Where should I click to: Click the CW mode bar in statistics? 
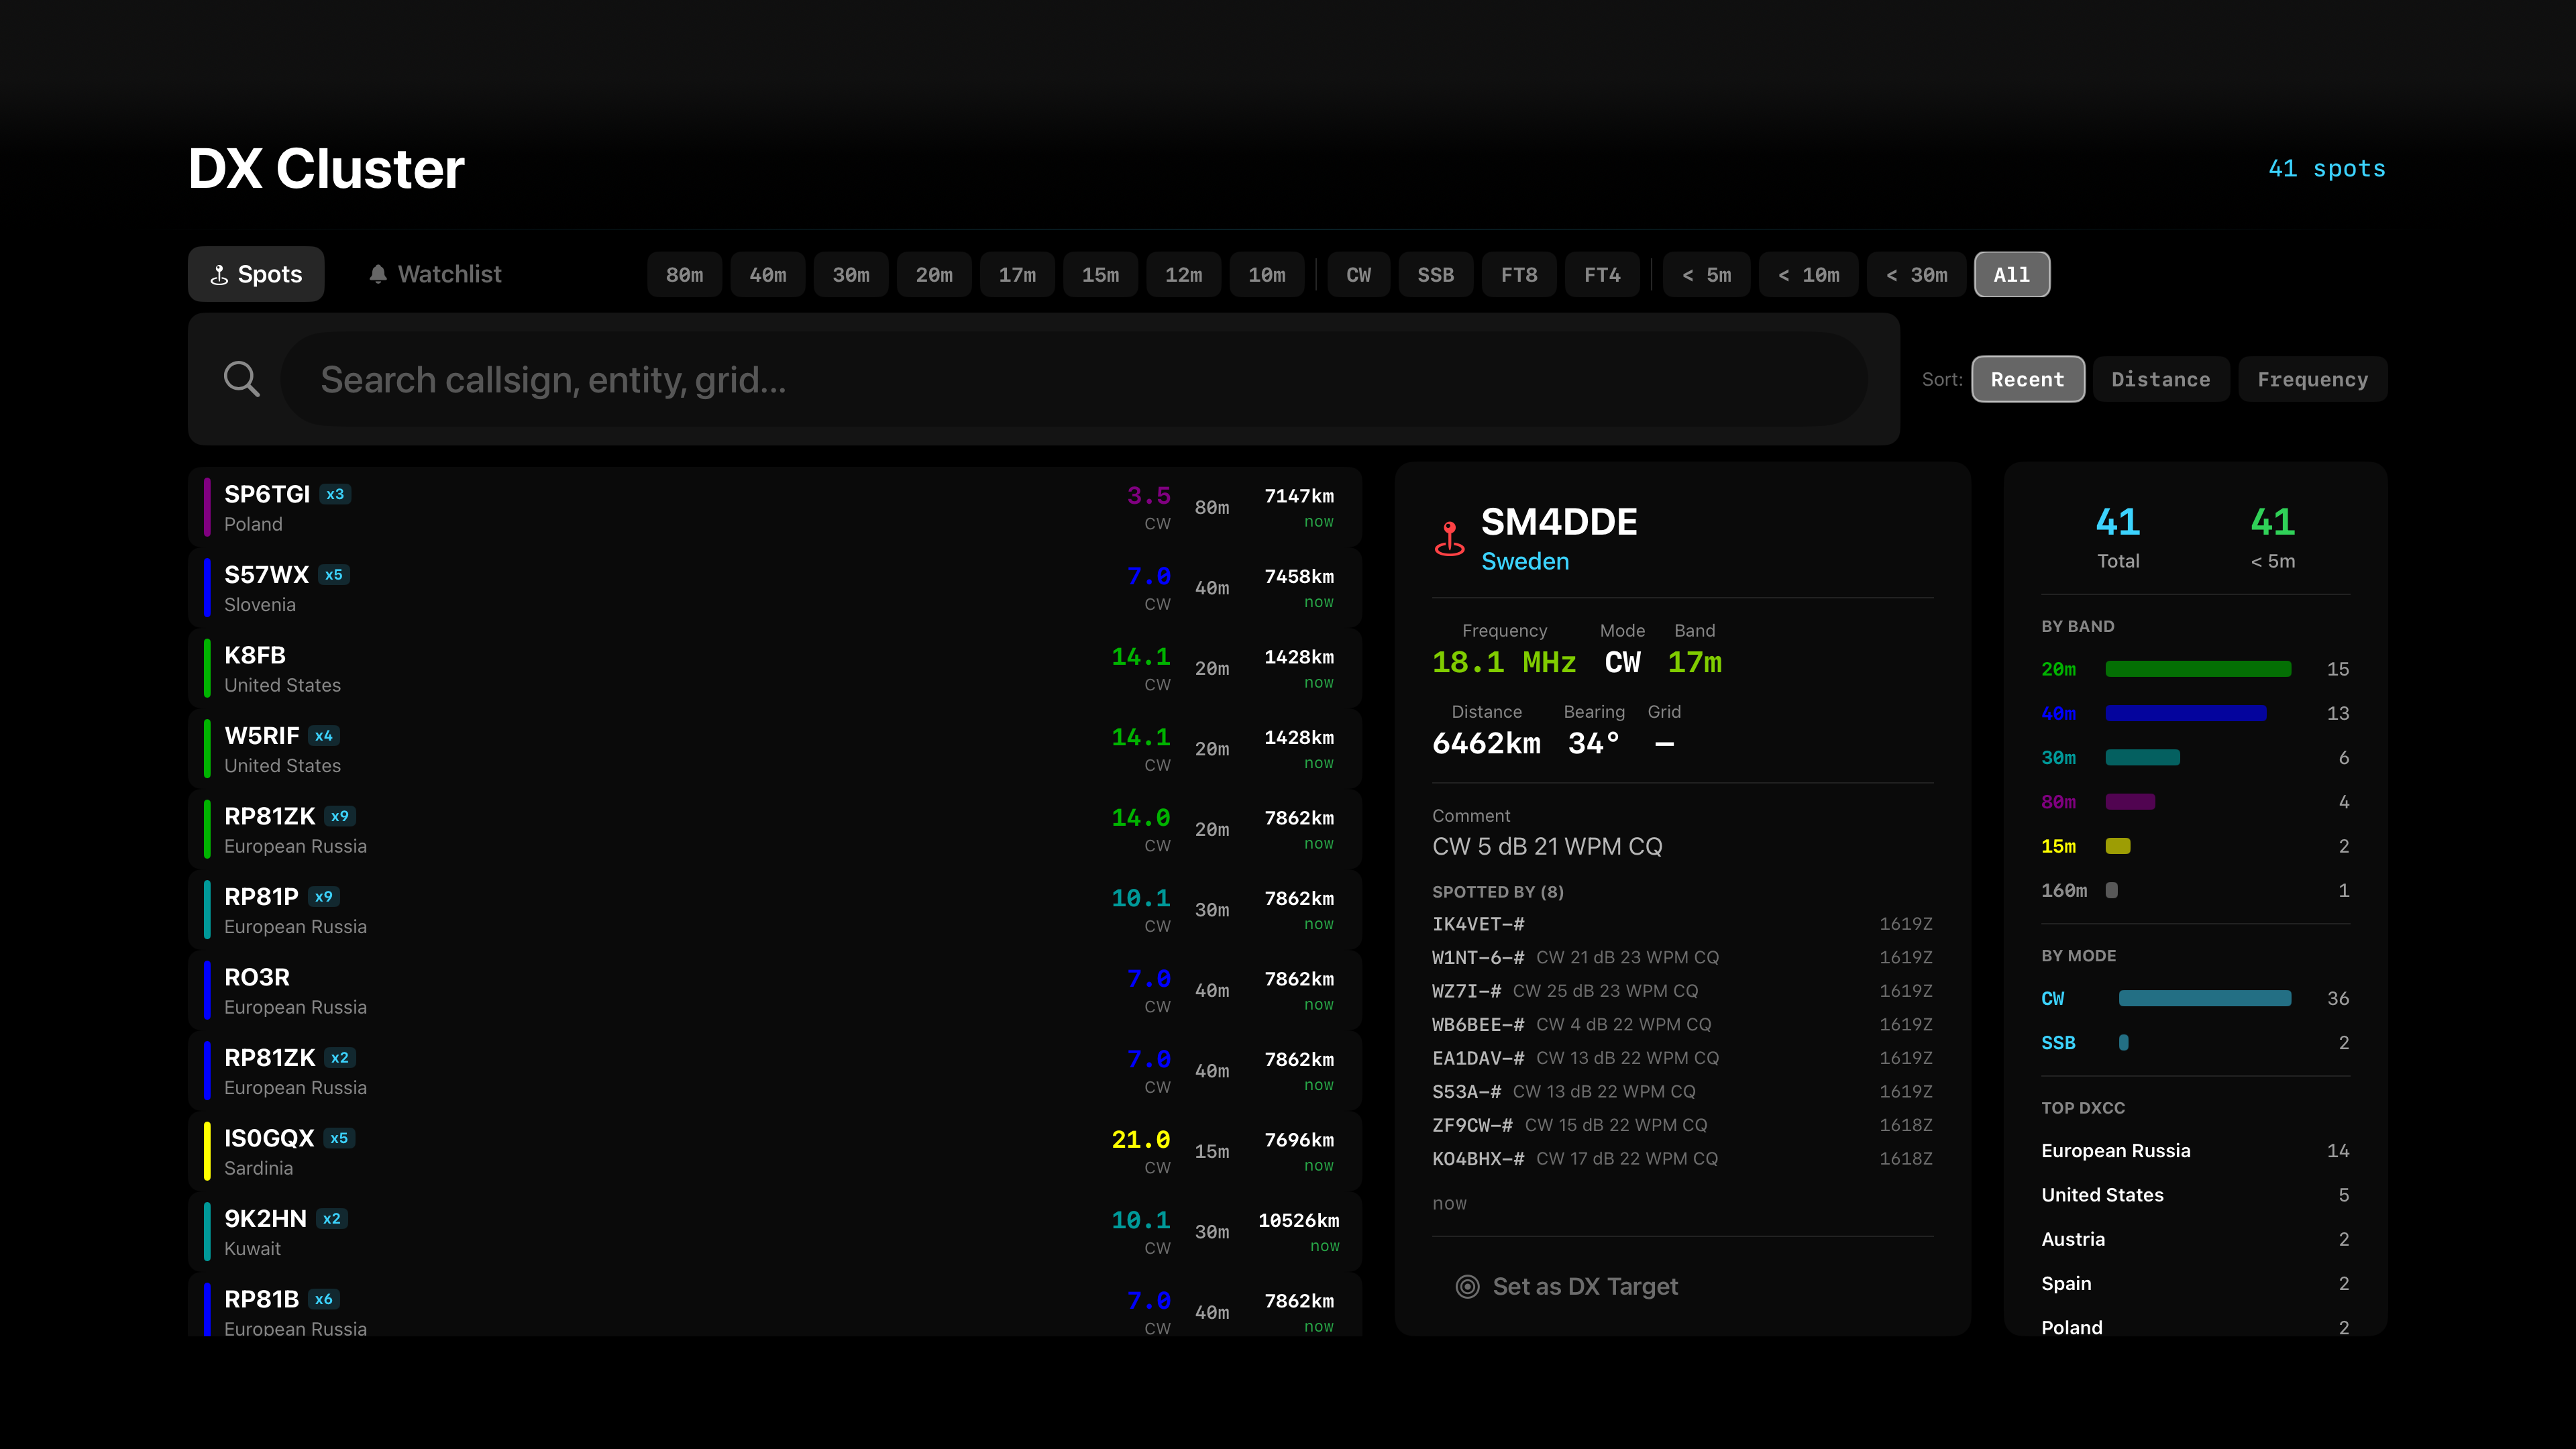(2204, 998)
